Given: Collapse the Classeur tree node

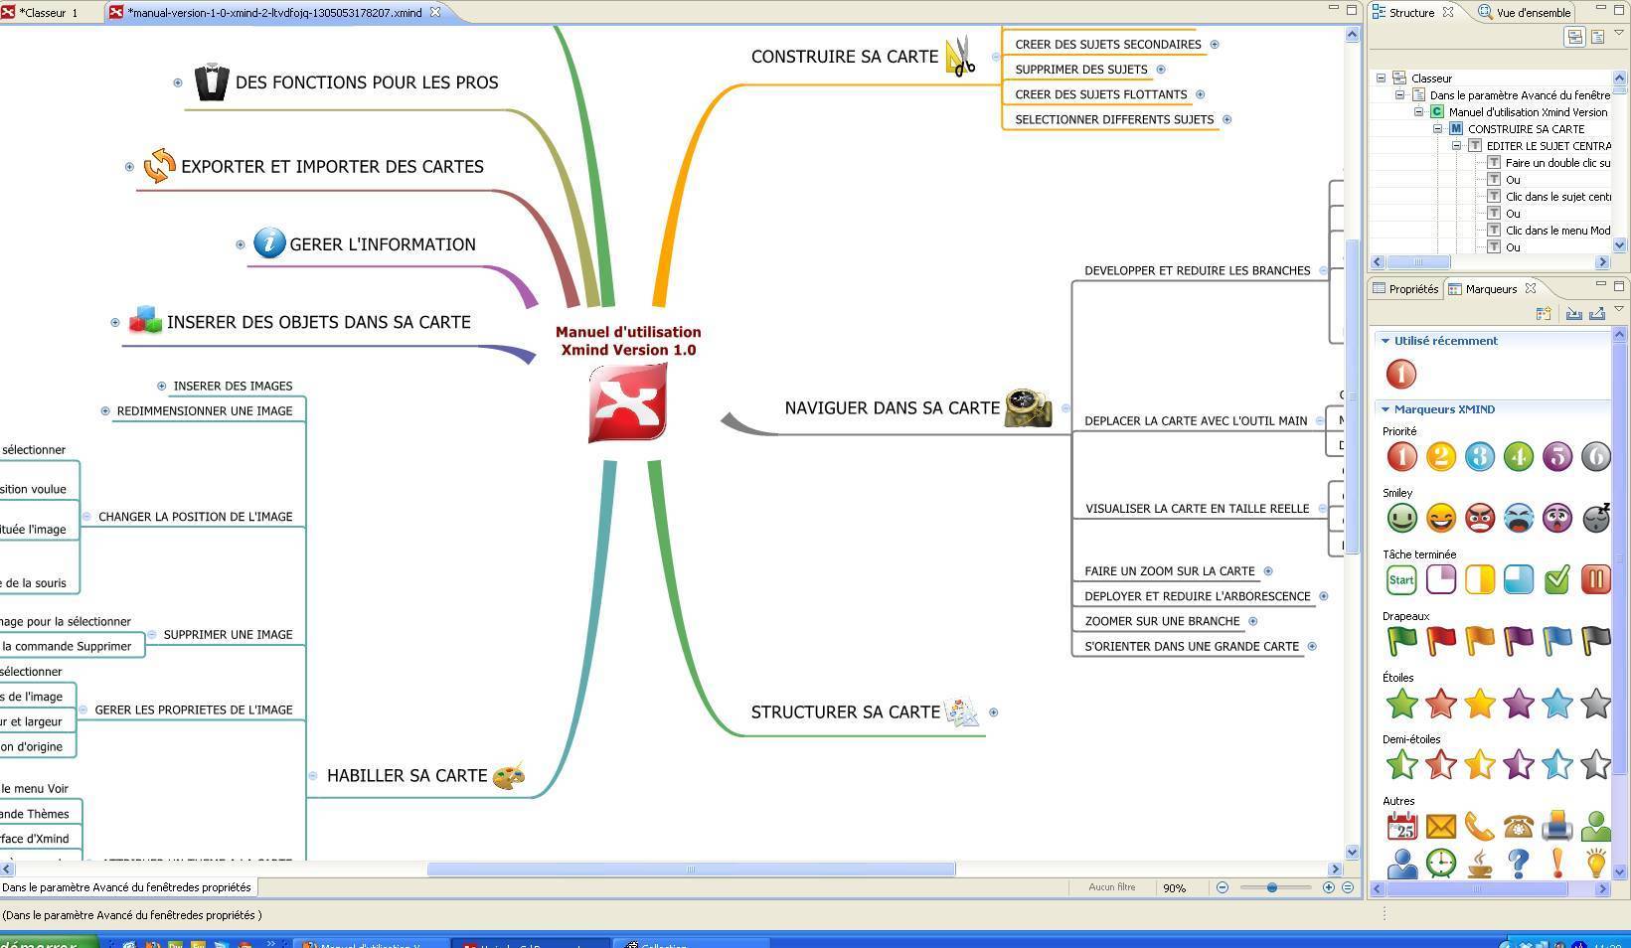Looking at the screenshot, I should point(1381,78).
